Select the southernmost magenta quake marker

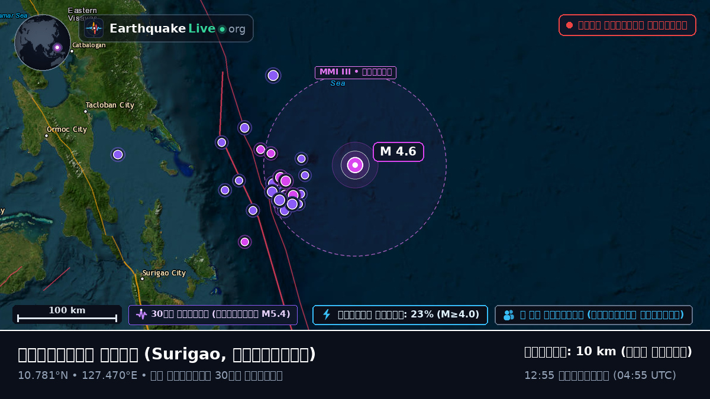tap(244, 241)
